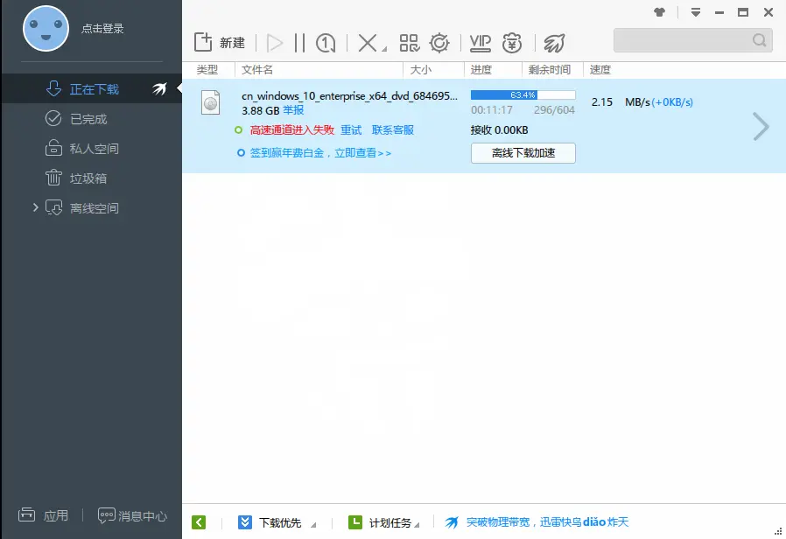This screenshot has height=539, width=786.
Task: Click the bird icon beside 正在下载
Action: (x=159, y=89)
